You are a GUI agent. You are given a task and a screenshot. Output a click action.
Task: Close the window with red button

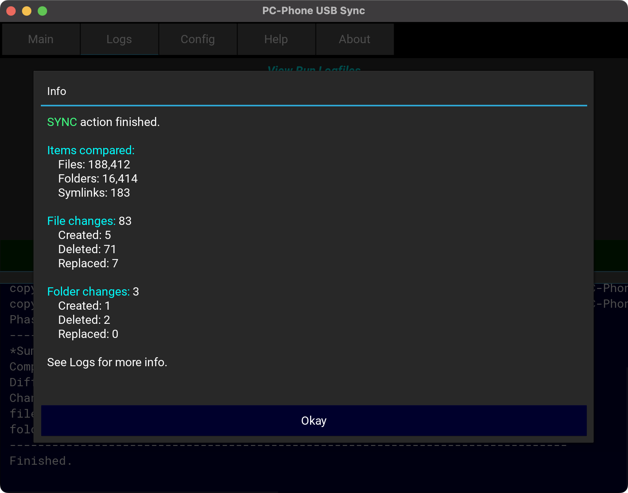(11, 11)
